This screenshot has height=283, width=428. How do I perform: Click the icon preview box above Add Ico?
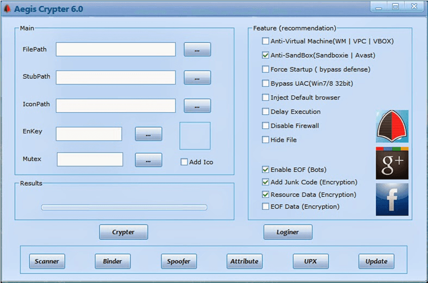pos(195,136)
